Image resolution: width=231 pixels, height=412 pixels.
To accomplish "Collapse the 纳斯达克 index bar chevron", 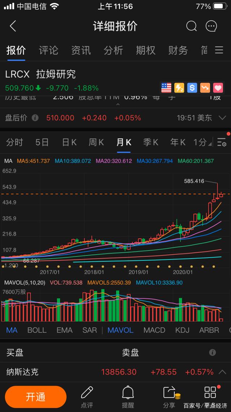I will click(x=222, y=372).
